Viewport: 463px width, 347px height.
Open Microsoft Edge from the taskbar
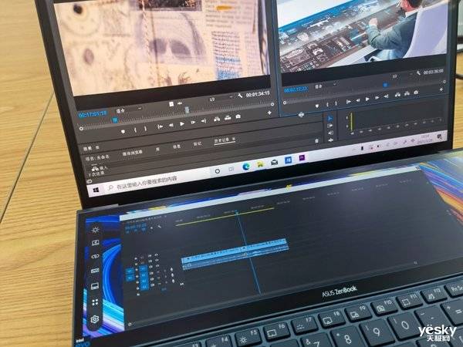tap(245, 167)
